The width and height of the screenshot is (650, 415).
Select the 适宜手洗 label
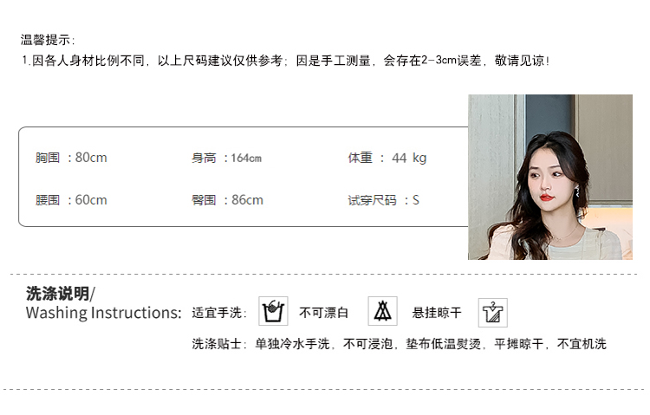coord(219,313)
